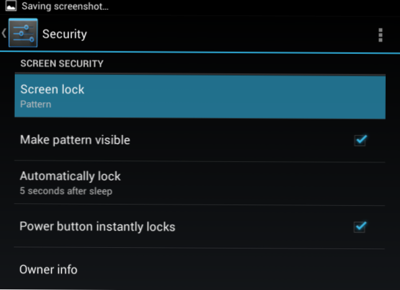
Task: Disable the Power button instantly locks checkbox
Action: click(360, 227)
